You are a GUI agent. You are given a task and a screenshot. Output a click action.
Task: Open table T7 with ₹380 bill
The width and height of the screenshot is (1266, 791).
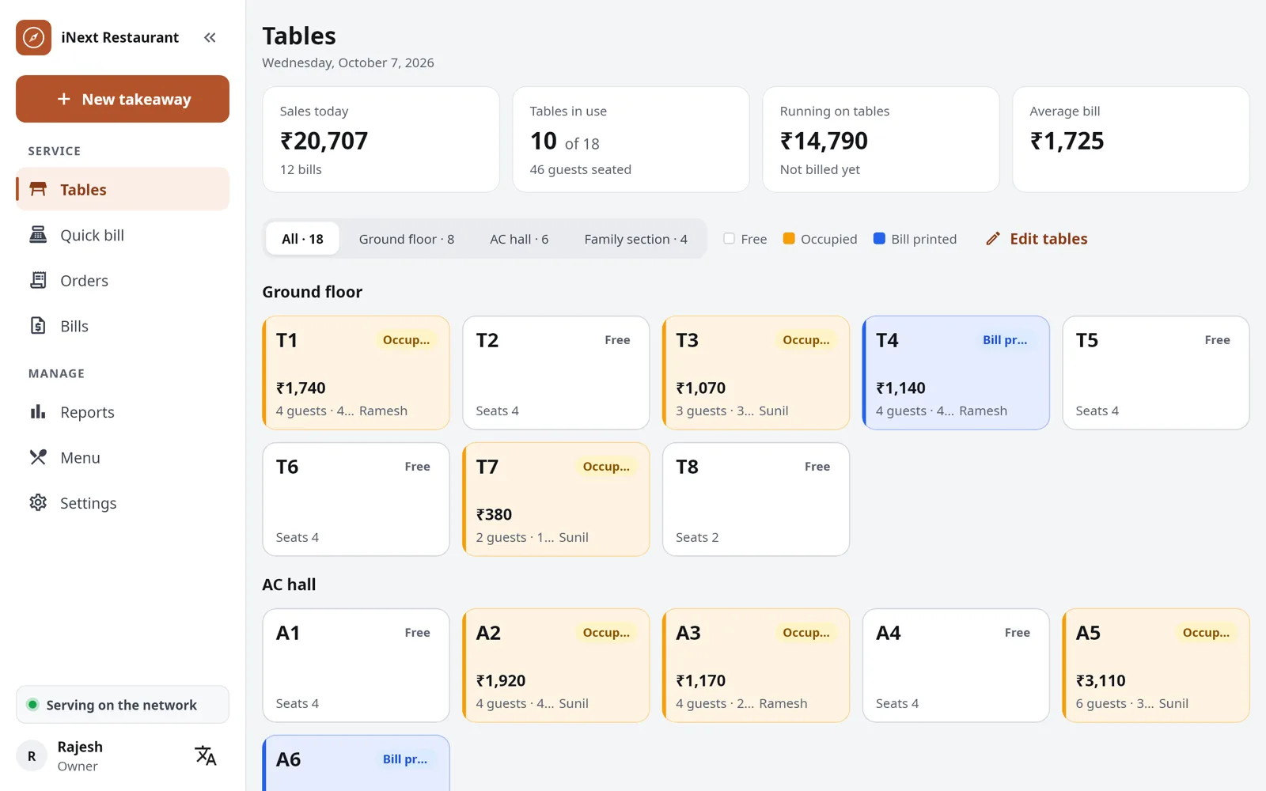click(556, 499)
